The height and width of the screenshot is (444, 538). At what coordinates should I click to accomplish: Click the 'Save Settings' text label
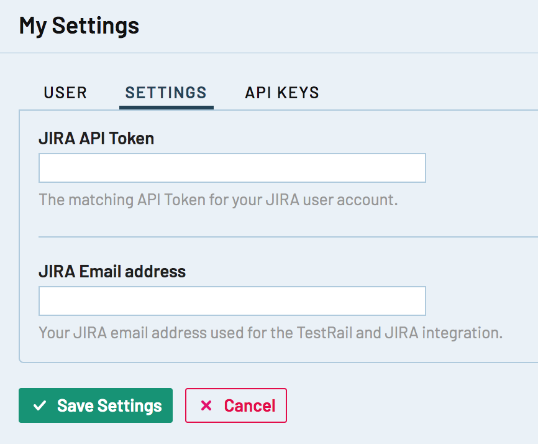click(x=109, y=406)
